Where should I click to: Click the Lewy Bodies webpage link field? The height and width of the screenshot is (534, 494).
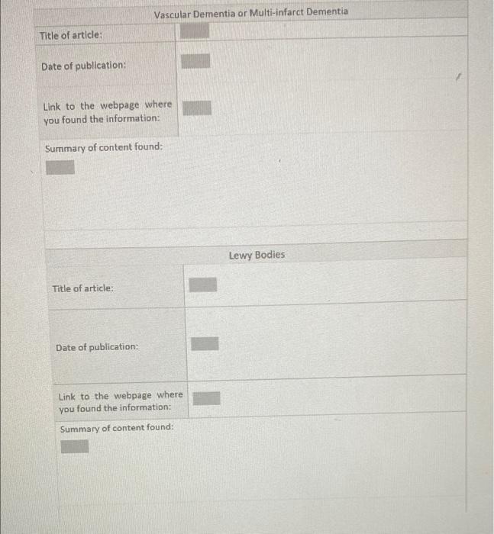click(x=206, y=398)
